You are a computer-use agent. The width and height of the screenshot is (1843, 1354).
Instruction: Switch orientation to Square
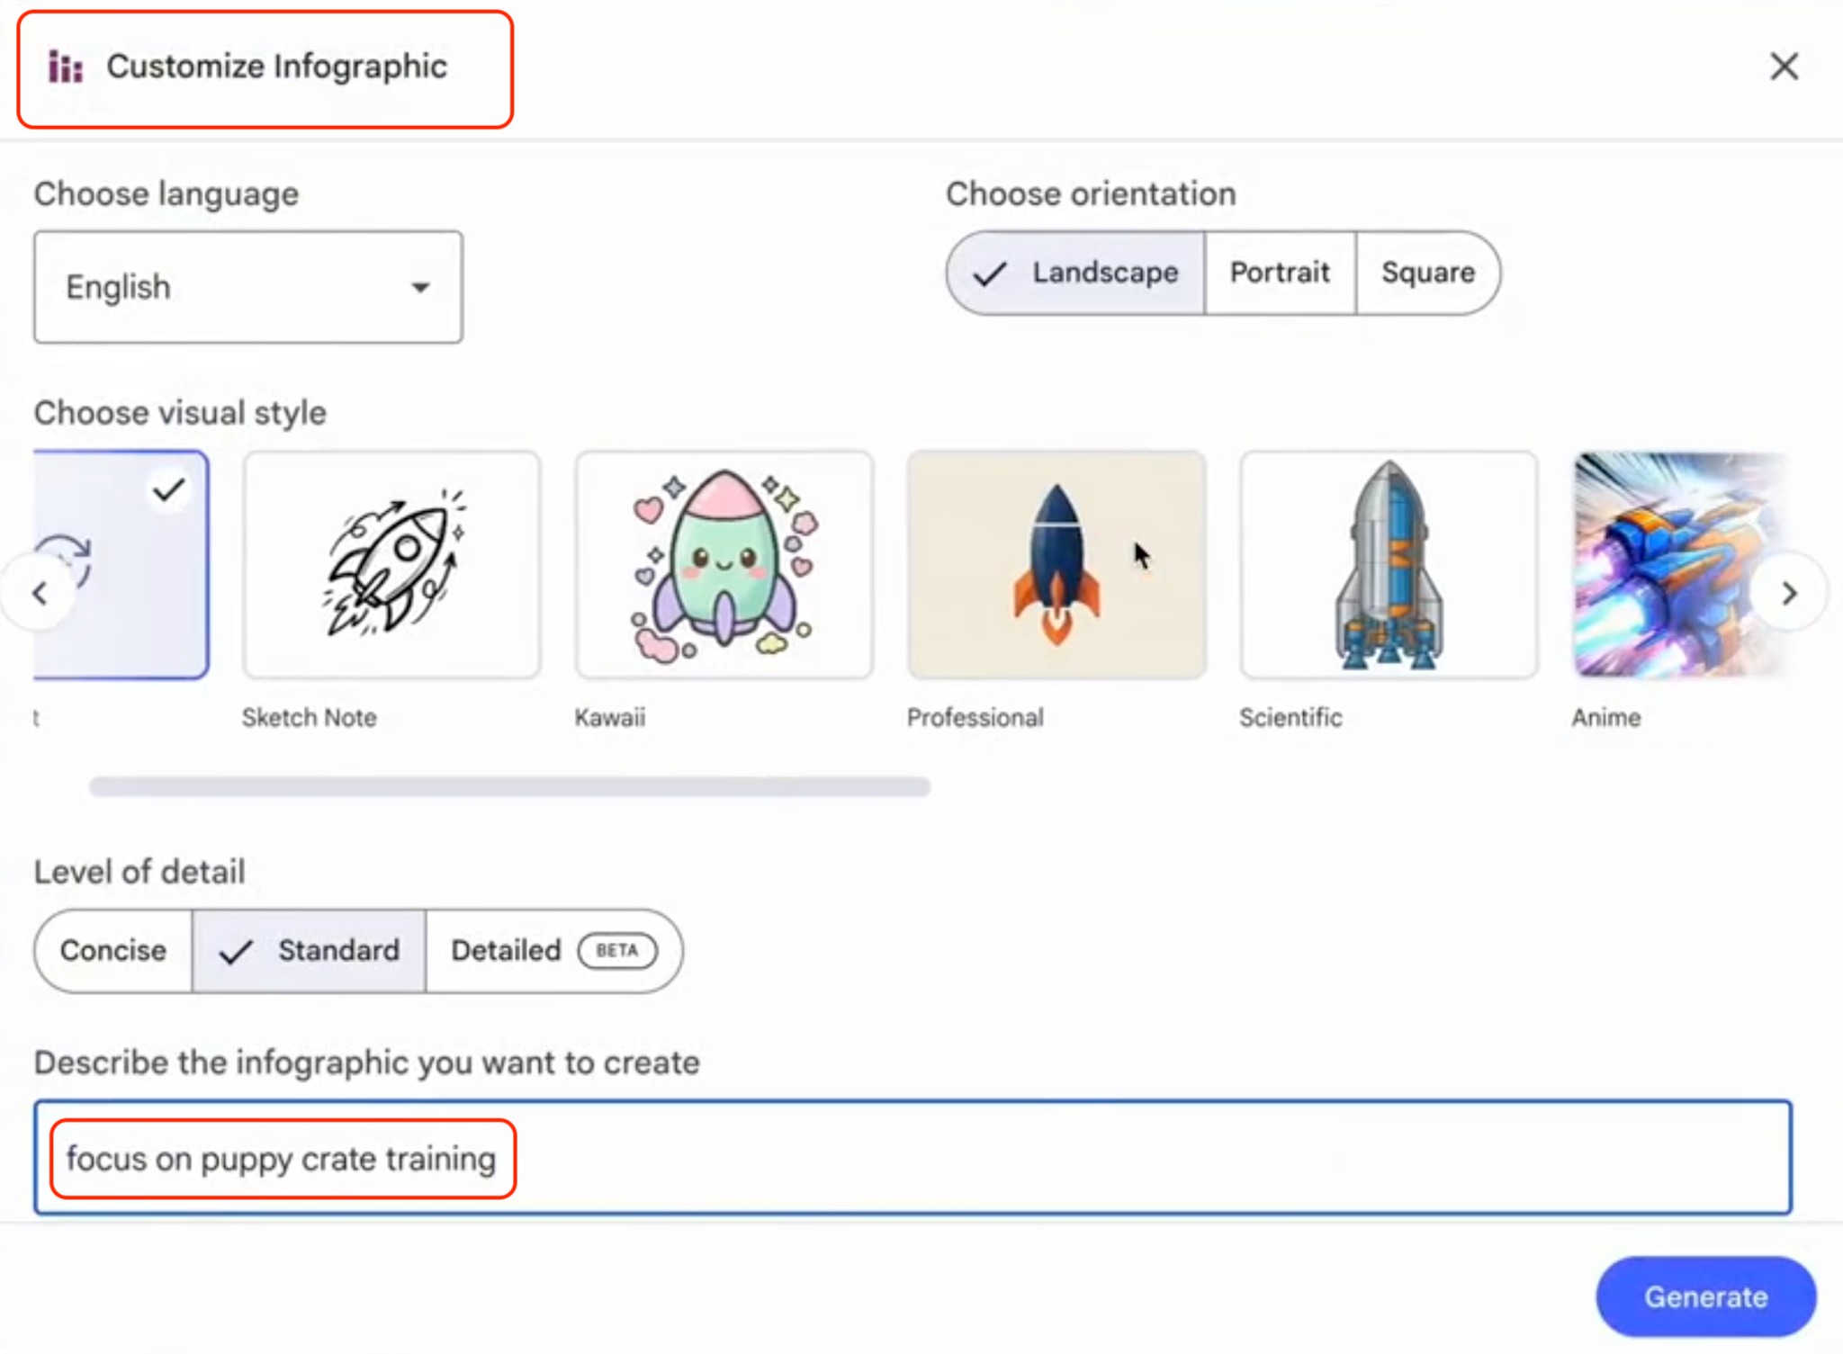click(x=1427, y=273)
